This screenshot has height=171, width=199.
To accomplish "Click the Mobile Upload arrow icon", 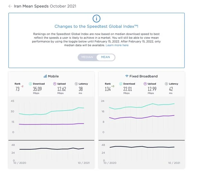I will [55, 84].
